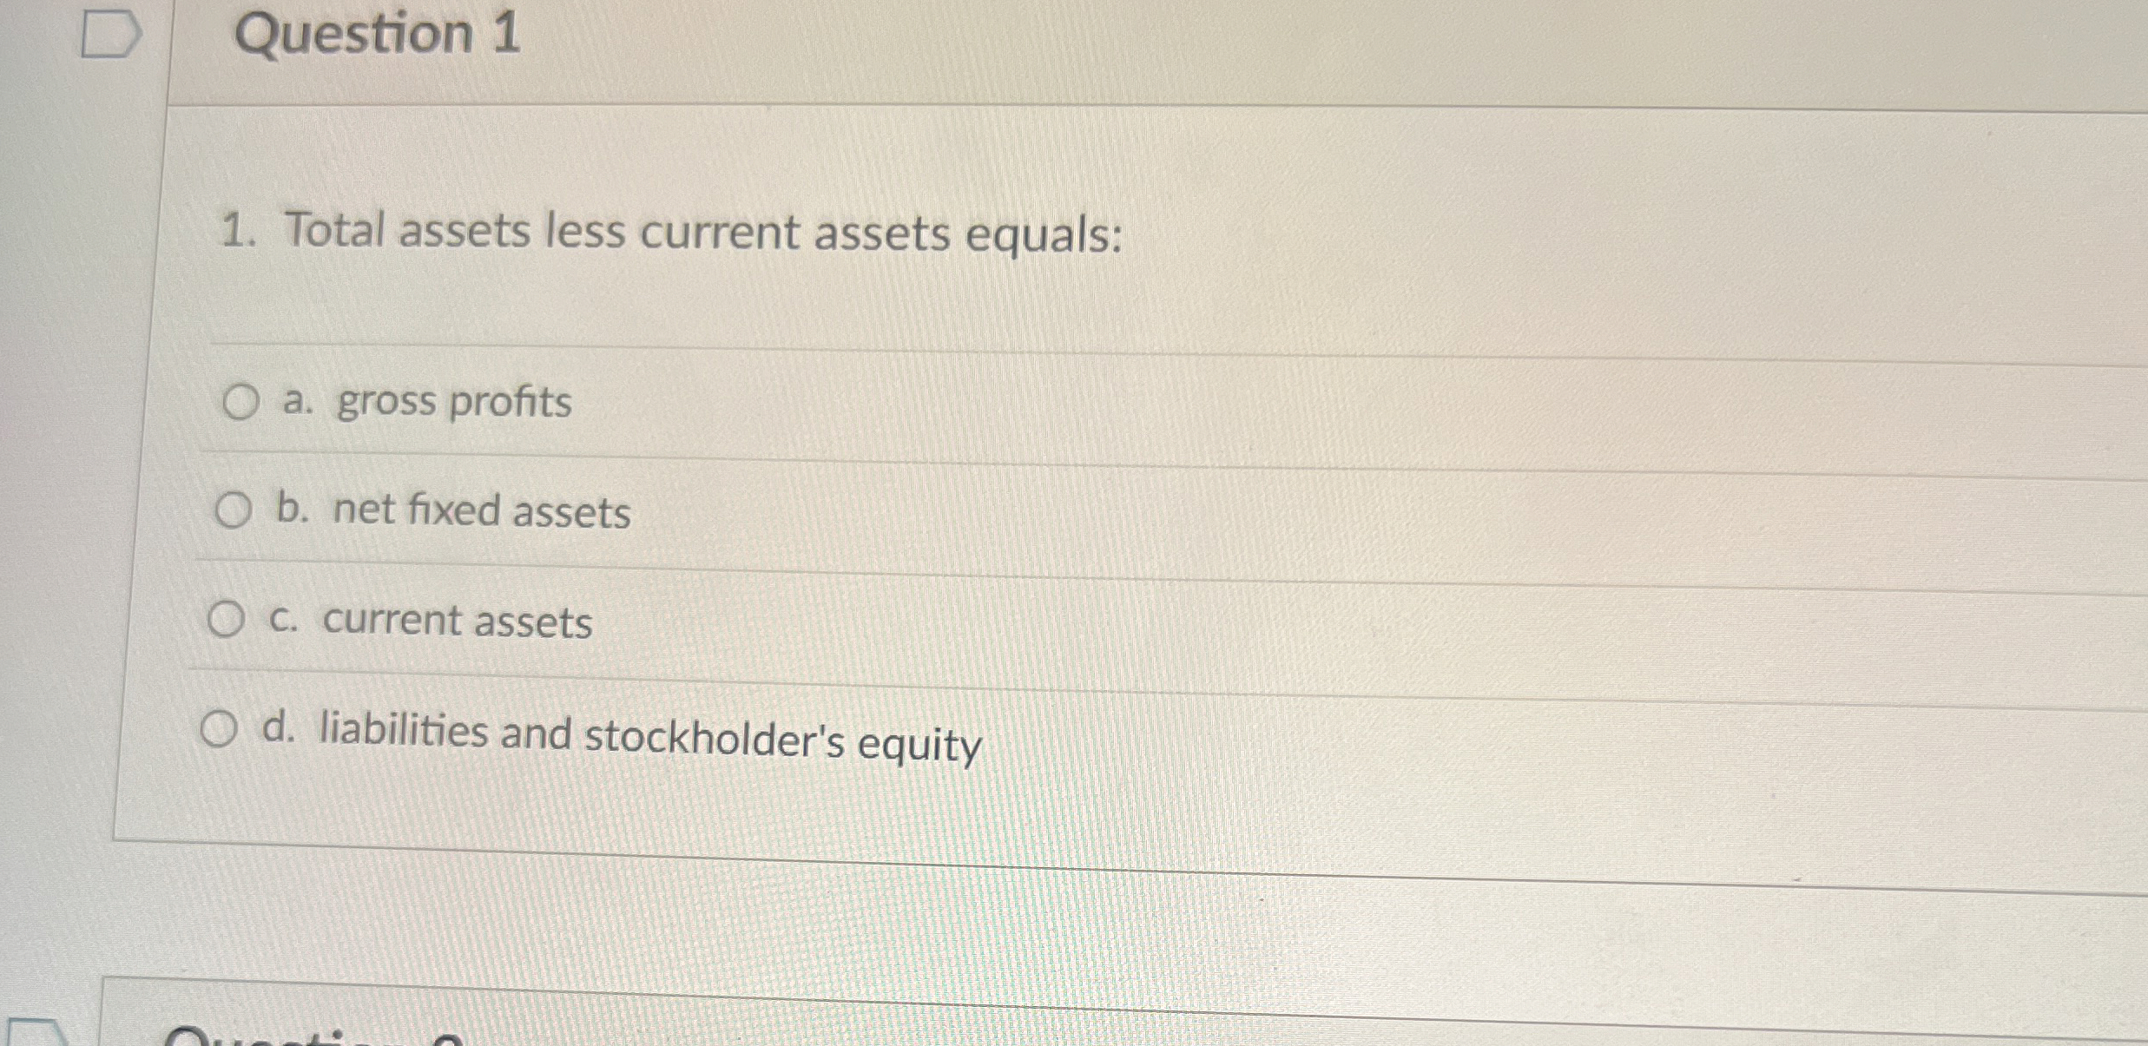Click the letter a label of first option
This screenshot has height=1046, width=2148.
pyautogui.click(x=293, y=401)
